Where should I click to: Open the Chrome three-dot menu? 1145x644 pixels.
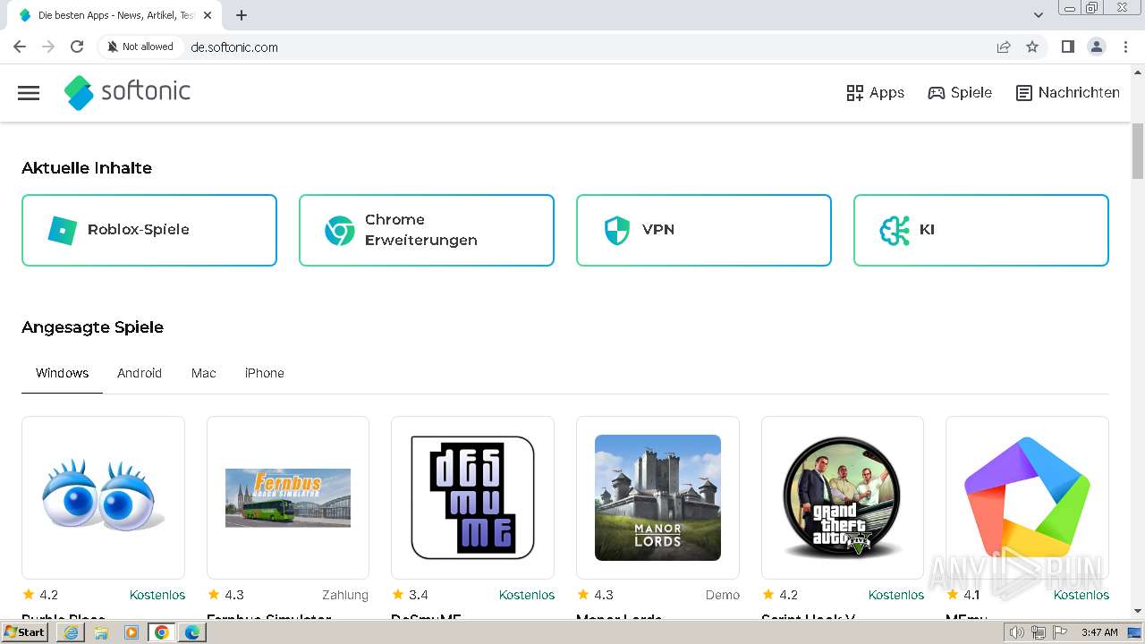[x=1125, y=47]
